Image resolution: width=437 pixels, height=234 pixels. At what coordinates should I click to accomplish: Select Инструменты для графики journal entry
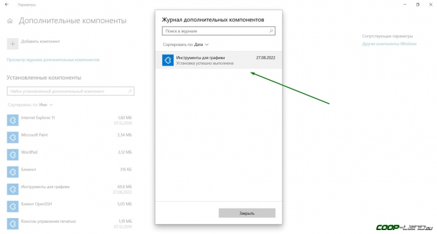click(x=218, y=60)
